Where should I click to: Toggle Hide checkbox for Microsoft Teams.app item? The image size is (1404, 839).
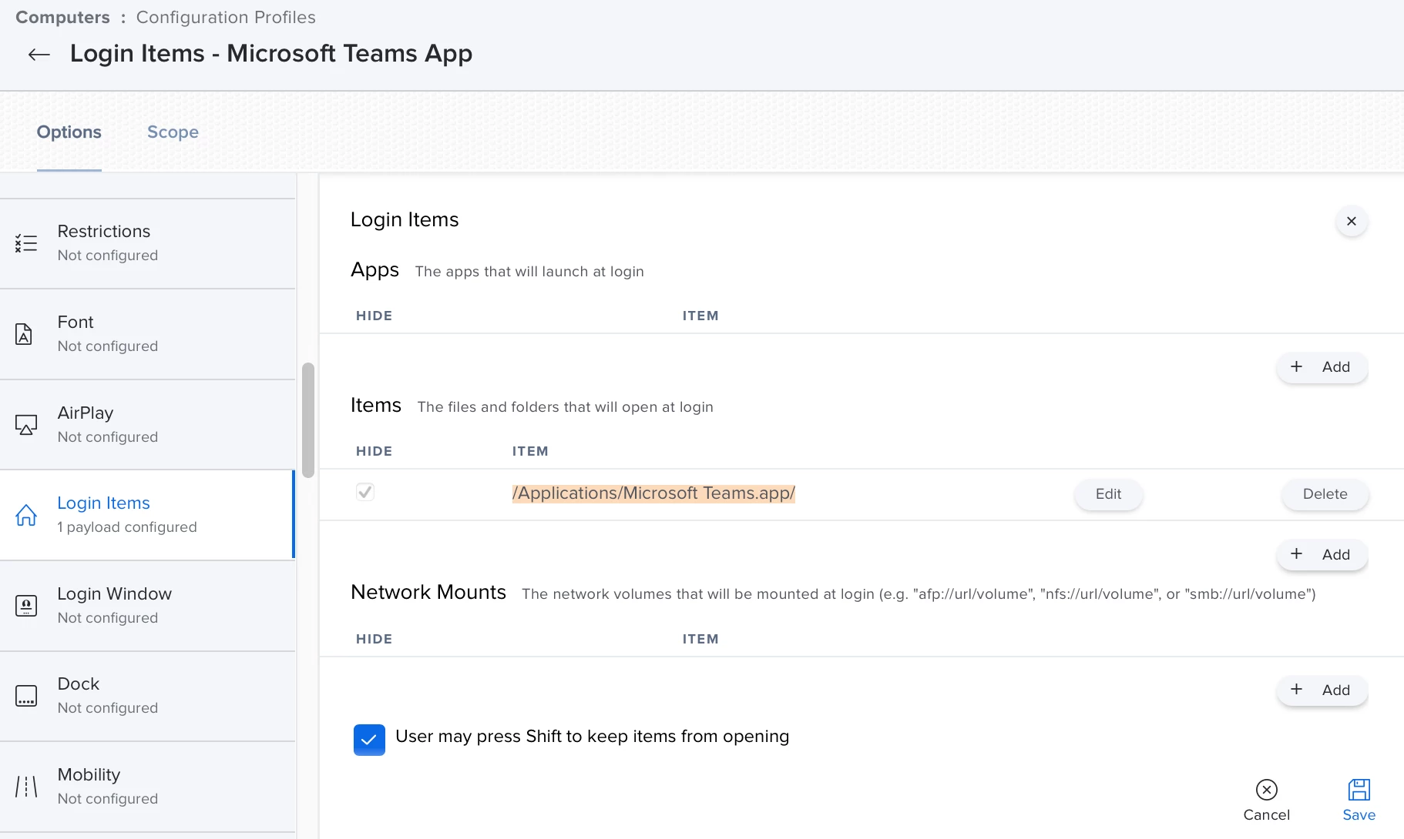click(365, 492)
